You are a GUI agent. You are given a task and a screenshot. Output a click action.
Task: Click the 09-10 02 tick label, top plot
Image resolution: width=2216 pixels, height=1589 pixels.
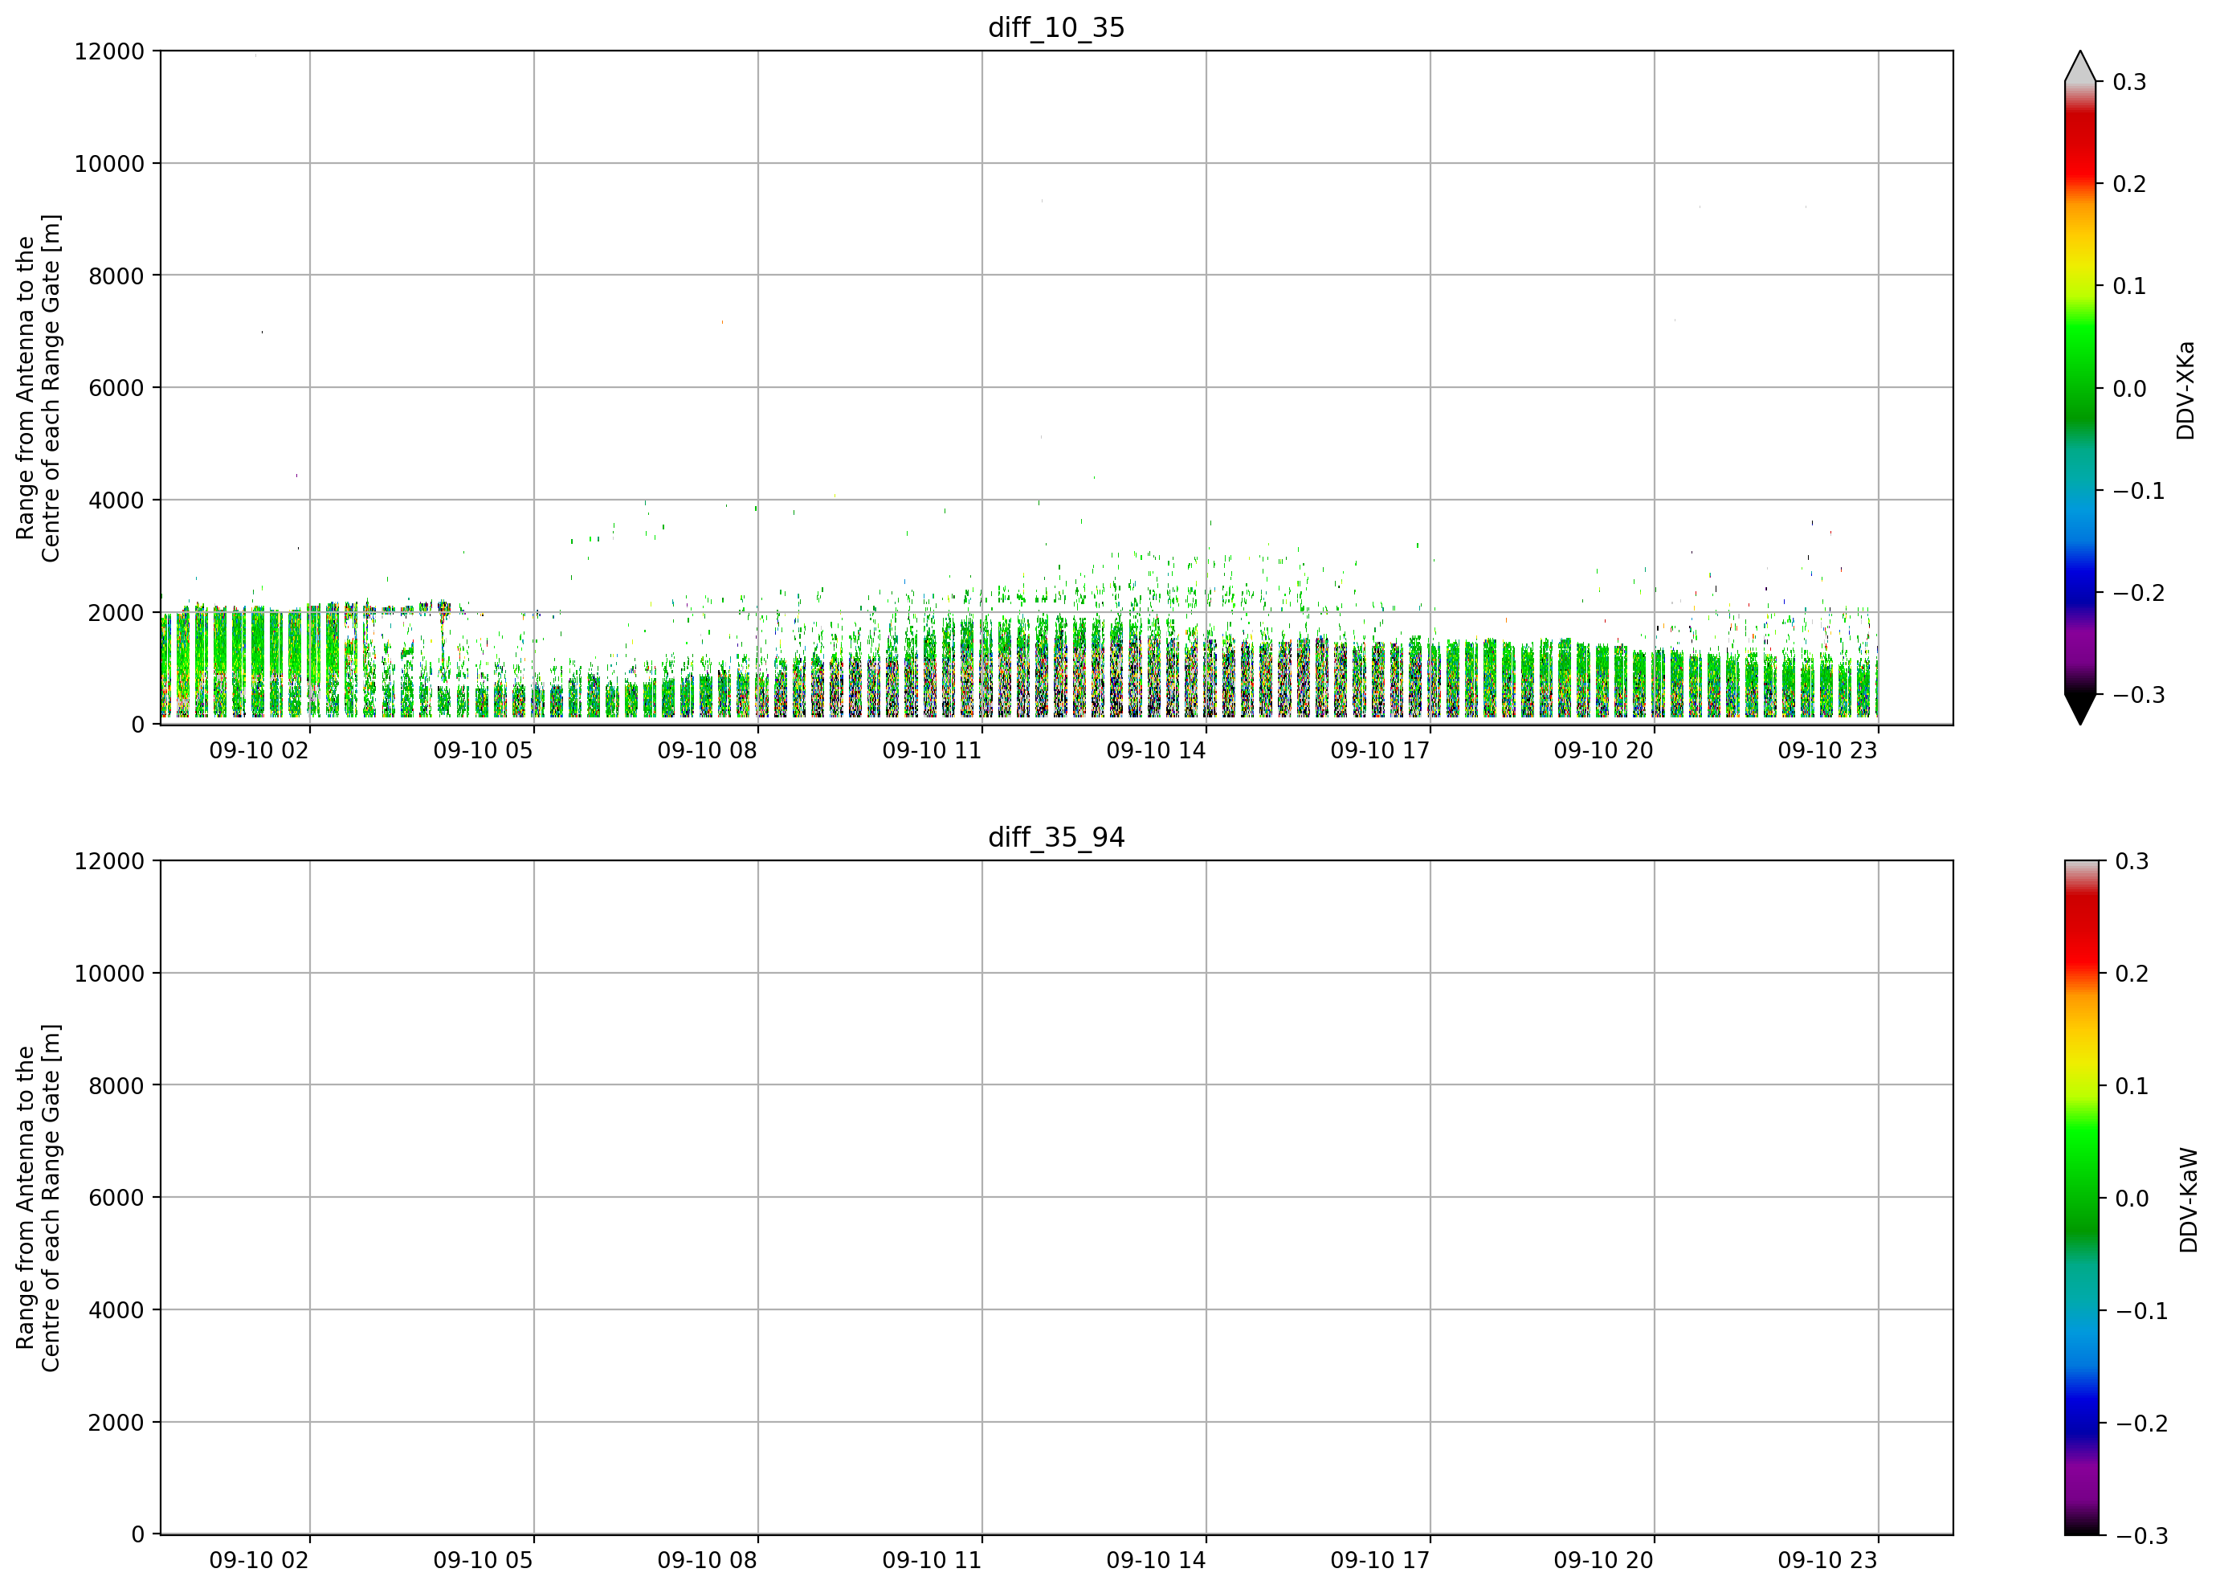tap(259, 750)
